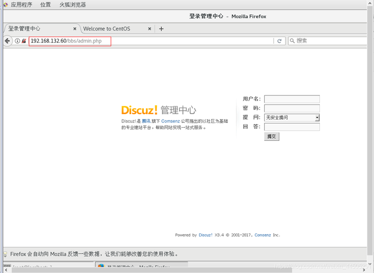The height and width of the screenshot is (273, 374).
Task: Focus the URL bar showing 192.168.132.60/bbs/admin.php
Action: click(151, 41)
